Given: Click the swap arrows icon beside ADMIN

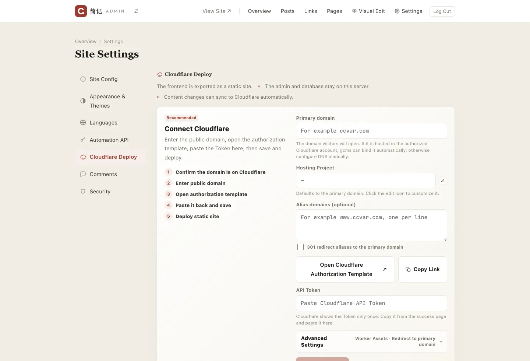Looking at the screenshot, I should 136,11.
